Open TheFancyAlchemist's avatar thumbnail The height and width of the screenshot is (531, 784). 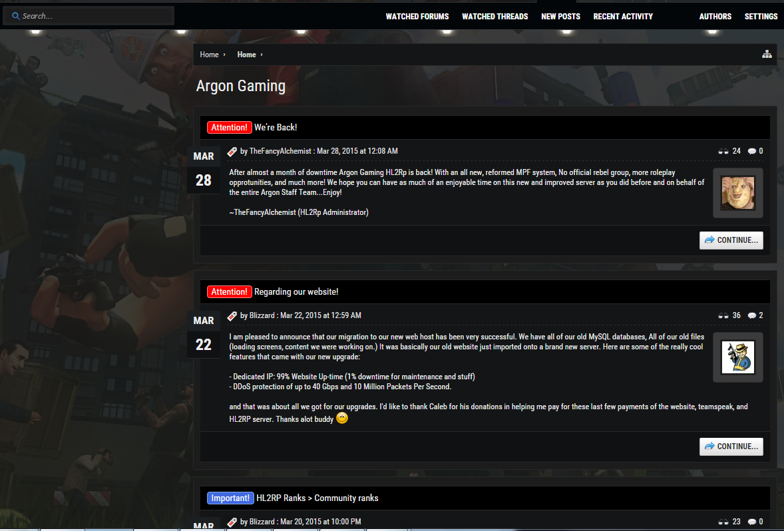coord(738,193)
